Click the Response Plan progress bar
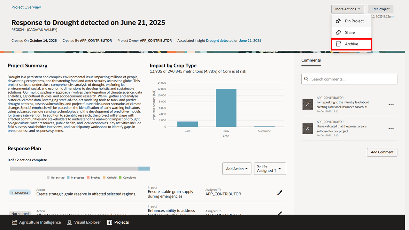This screenshot has height=230, width=409. [80, 168]
